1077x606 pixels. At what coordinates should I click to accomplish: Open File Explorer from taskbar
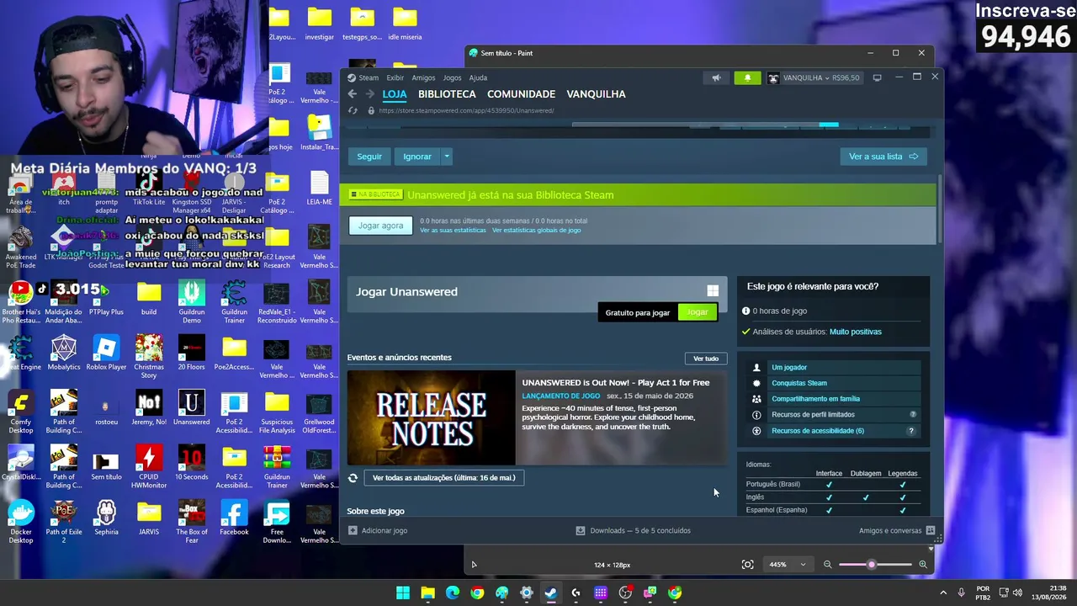(x=427, y=593)
